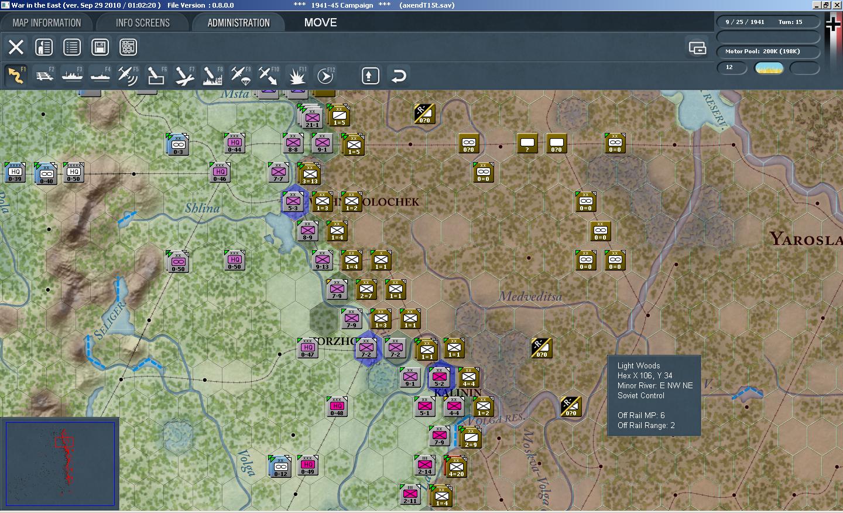Image resolution: width=843 pixels, height=513 pixels.
Task: Select the stacked German unit labeled 21-1
Action: coord(311,117)
